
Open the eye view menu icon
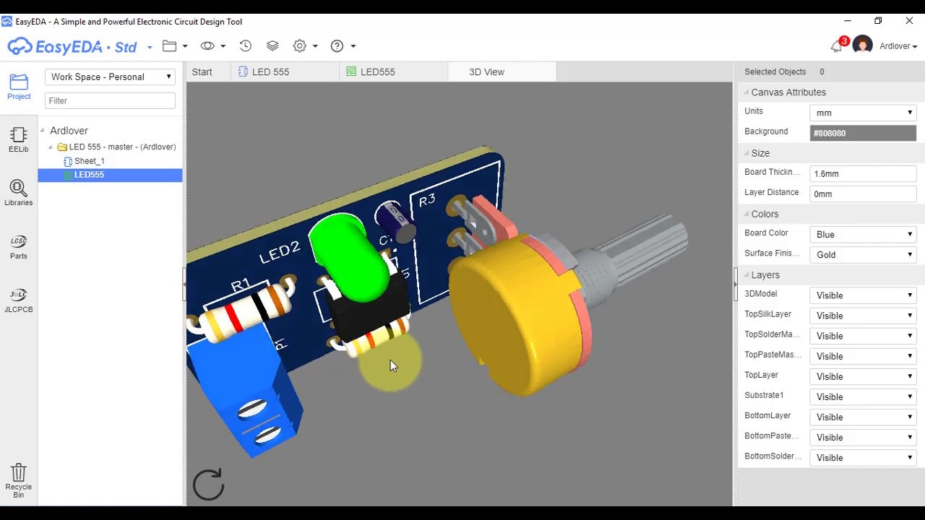207,45
